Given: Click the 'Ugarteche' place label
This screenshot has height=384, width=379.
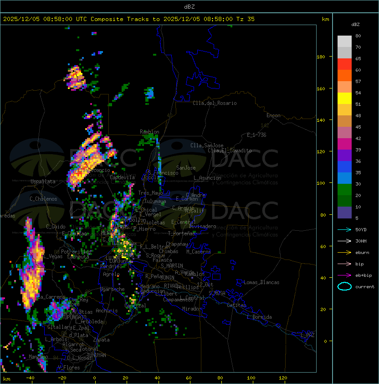Looking at the screenshot, I should [x=113, y=289].
